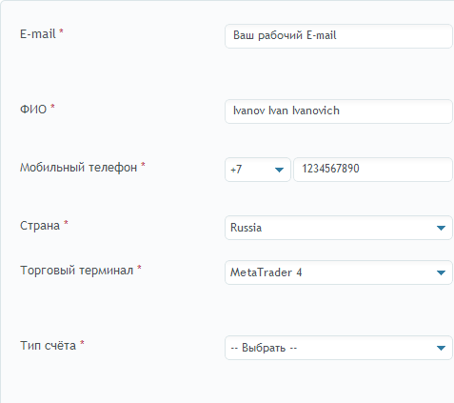Open the Страна dropdown showing Russia
The image size is (454, 403).
pos(339,228)
